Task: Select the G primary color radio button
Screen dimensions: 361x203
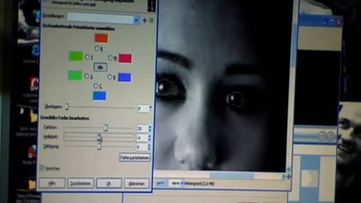Action: pyautogui.click(x=87, y=76)
